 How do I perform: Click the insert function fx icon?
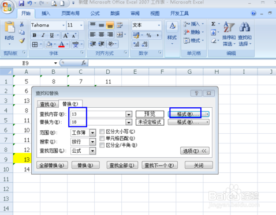(84, 63)
